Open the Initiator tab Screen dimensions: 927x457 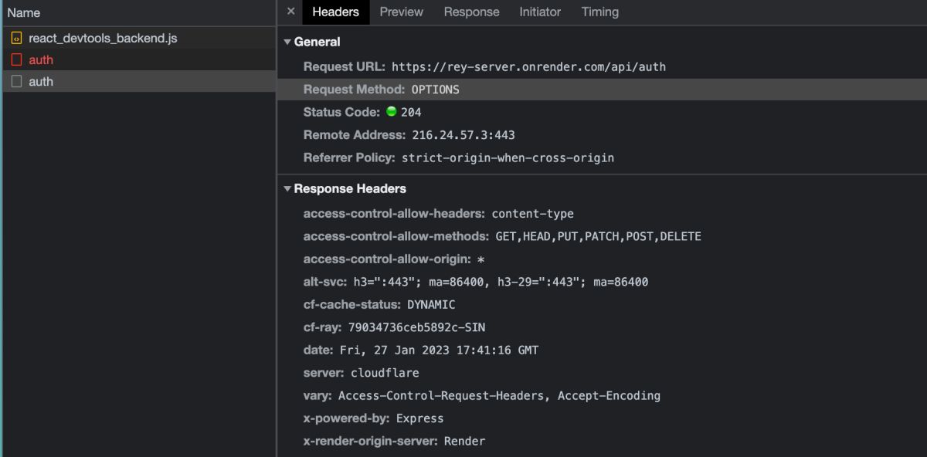[x=540, y=12]
